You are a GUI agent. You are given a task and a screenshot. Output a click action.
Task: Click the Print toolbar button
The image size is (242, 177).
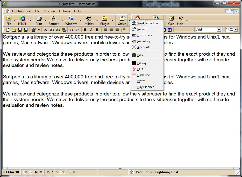click(39, 20)
